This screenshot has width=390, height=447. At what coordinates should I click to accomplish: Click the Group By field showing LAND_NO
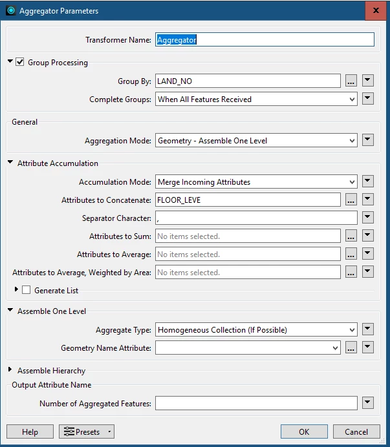248,81
